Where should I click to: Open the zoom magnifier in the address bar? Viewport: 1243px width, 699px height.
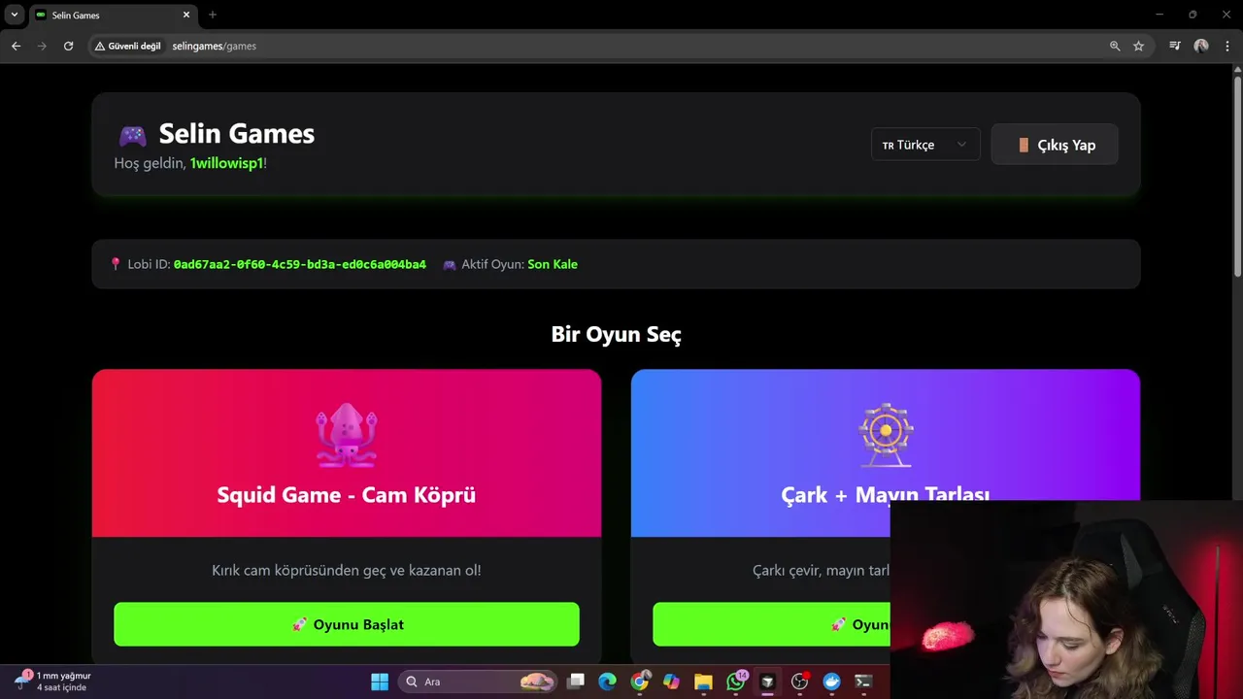(1115, 46)
